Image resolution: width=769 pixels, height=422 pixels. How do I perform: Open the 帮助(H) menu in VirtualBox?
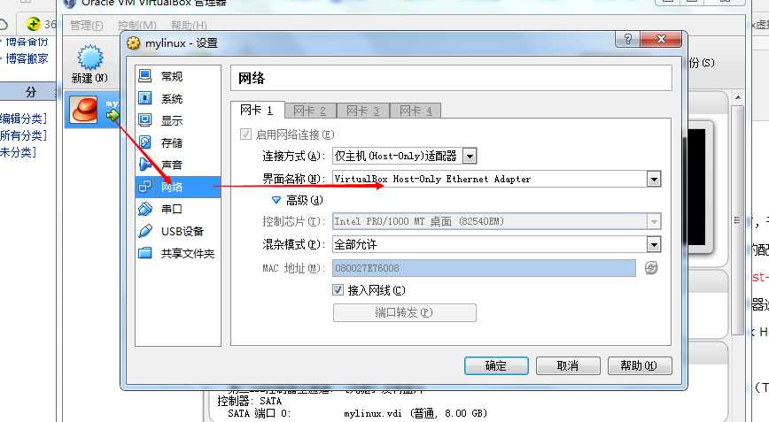tap(189, 25)
